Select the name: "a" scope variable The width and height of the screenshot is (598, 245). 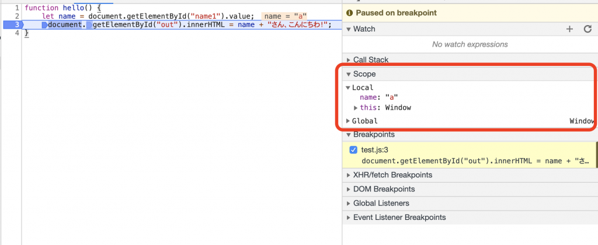click(x=378, y=97)
